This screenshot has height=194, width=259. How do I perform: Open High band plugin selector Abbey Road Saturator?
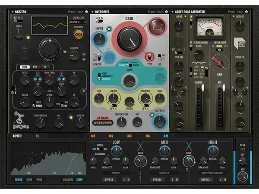tap(212, 173)
